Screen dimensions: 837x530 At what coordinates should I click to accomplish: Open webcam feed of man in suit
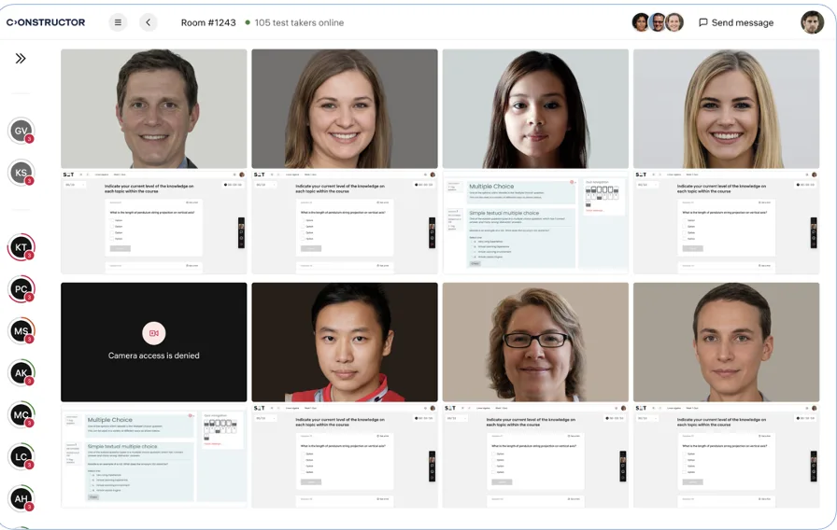pyautogui.click(x=154, y=109)
